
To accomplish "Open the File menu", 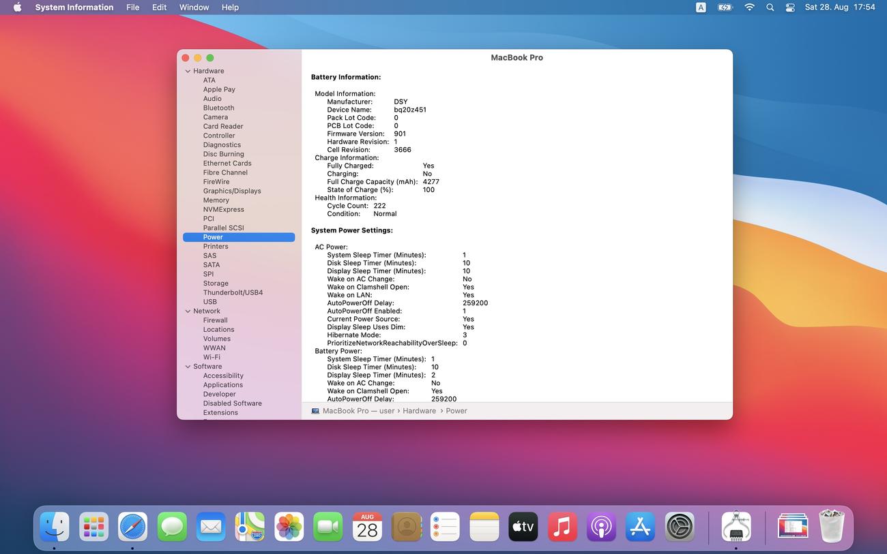I will pos(133,7).
